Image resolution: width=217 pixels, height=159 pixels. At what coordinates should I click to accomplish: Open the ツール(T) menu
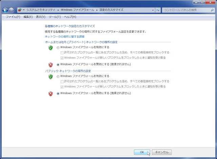55,17
